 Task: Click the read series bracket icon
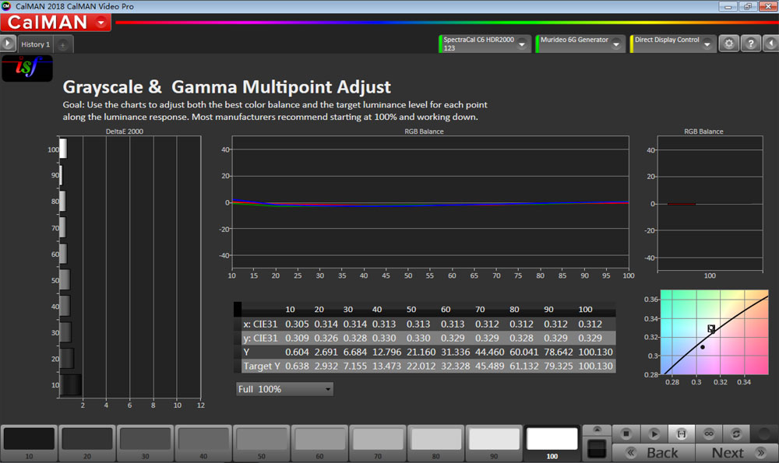tap(681, 433)
